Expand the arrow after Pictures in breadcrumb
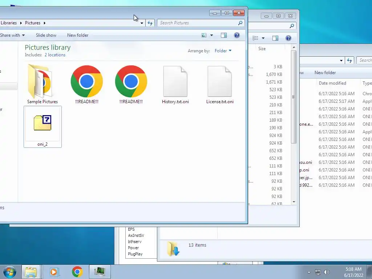This screenshot has height=279, width=372. tap(44, 23)
